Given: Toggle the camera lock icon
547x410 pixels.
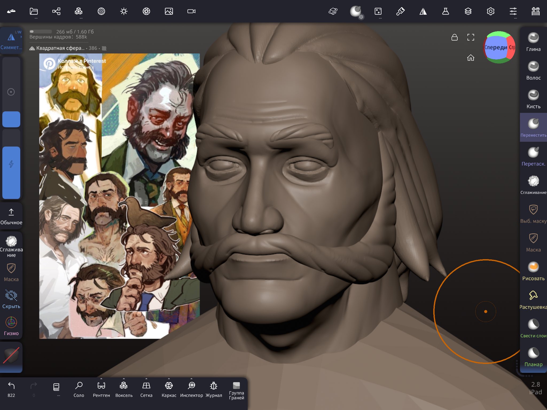Looking at the screenshot, I should click(x=454, y=37).
